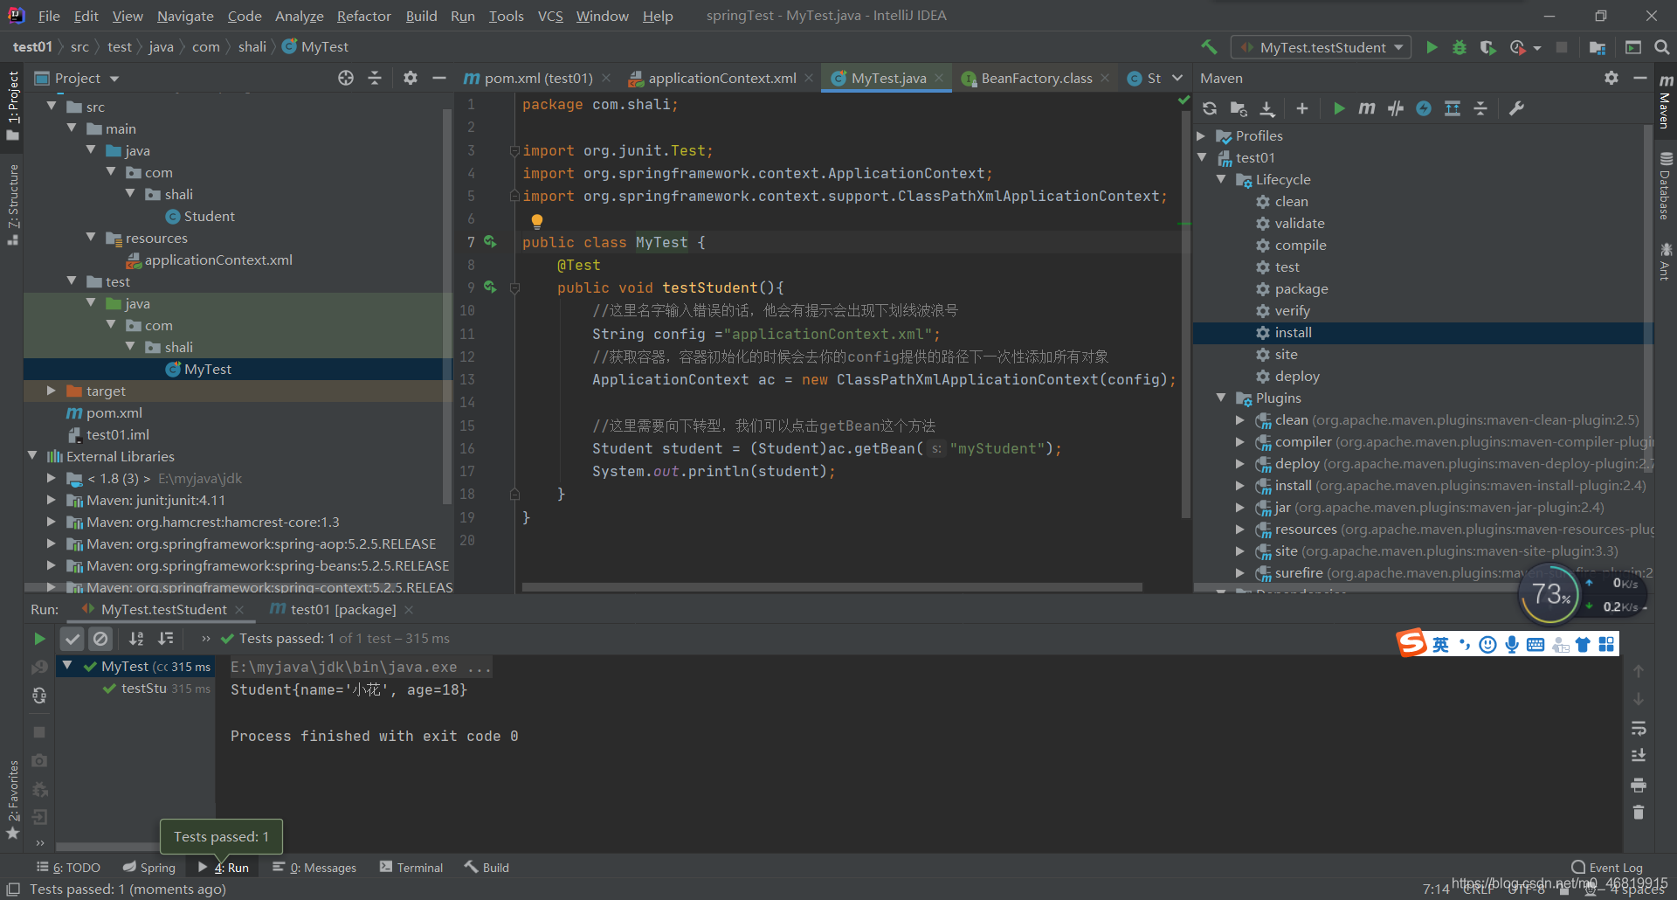Click Reimport All Maven Projects icon

1210,108
